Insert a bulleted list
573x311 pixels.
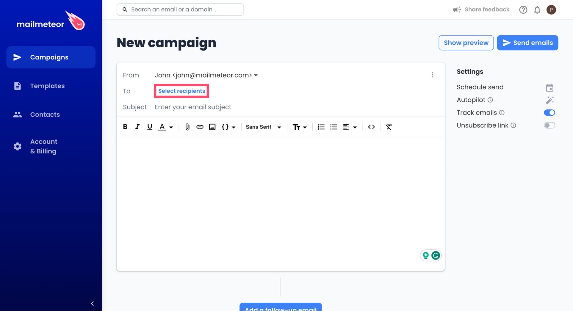click(334, 127)
